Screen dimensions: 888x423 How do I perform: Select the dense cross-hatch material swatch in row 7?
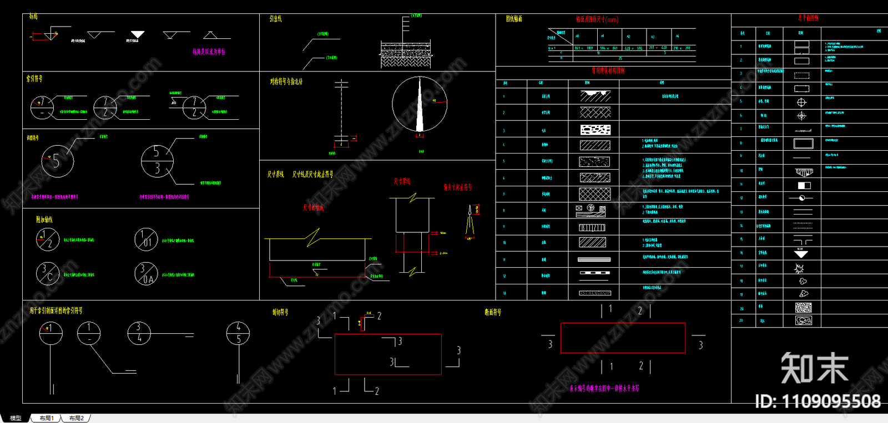(x=595, y=194)
